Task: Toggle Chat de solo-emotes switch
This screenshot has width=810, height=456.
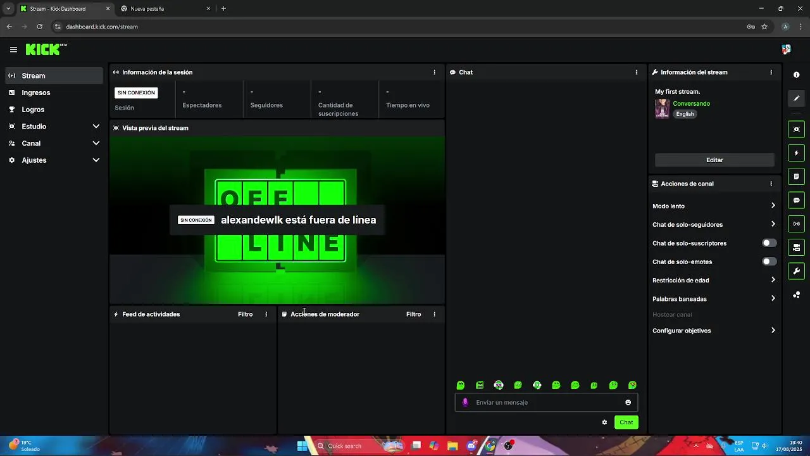Action: pos(769,262)
